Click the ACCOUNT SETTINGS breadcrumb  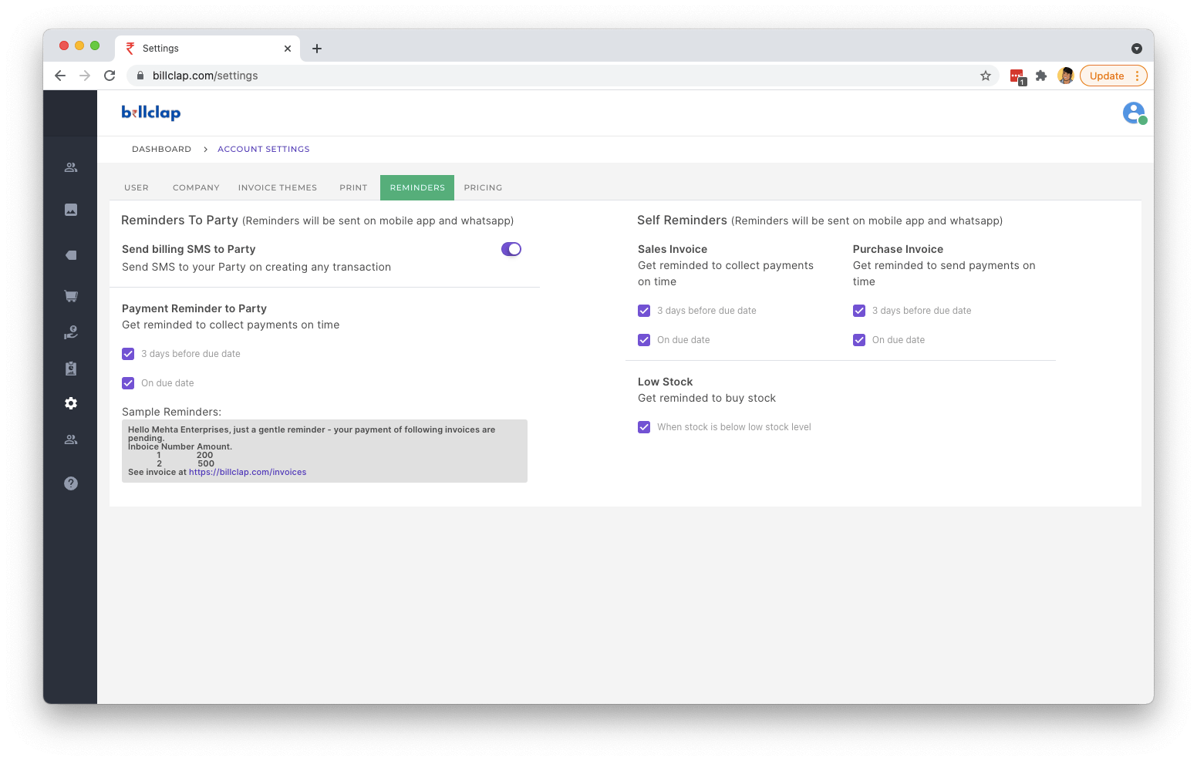coord(264,149)
